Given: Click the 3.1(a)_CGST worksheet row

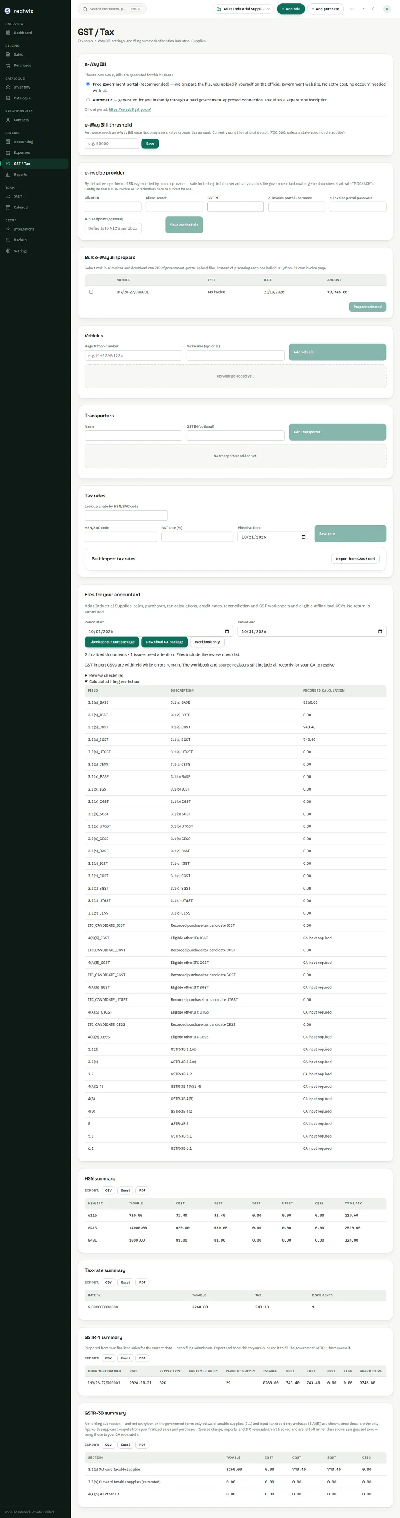Looking at the screenshot, I should (235, 727).
